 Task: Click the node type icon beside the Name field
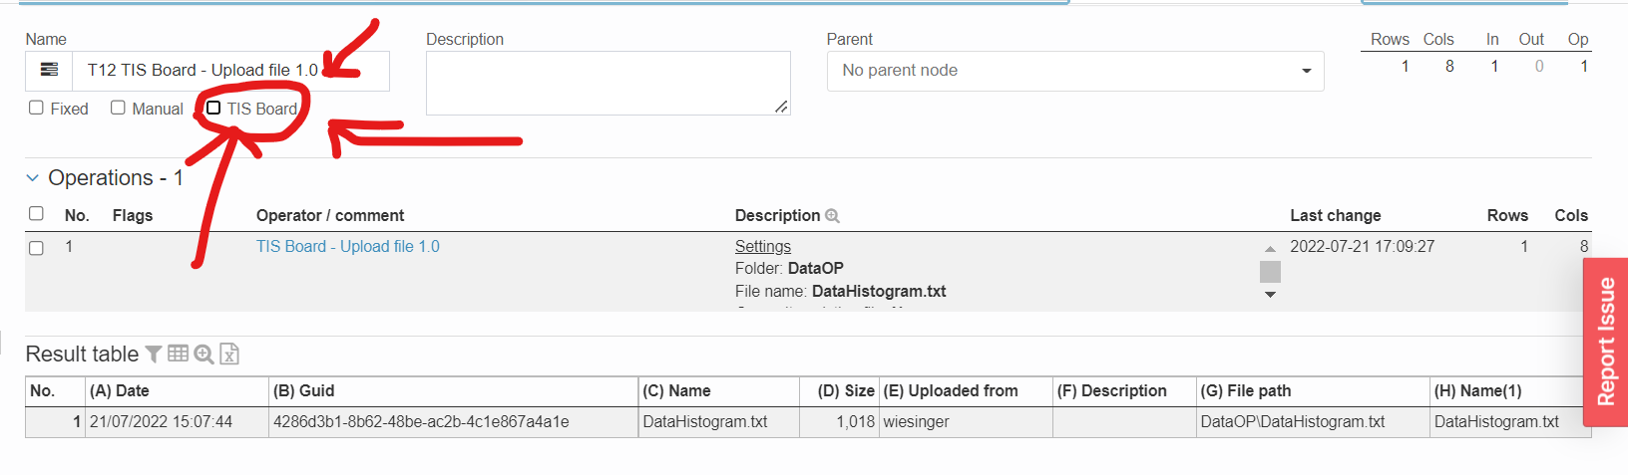tap(49, 70)
